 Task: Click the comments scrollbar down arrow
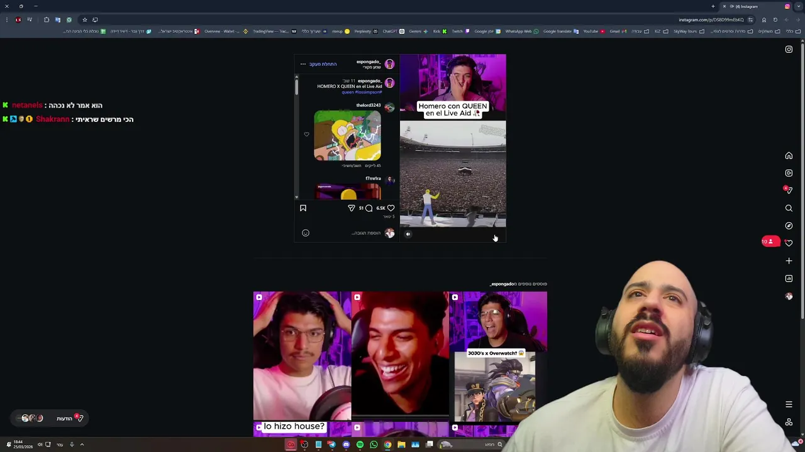point(296,197)
